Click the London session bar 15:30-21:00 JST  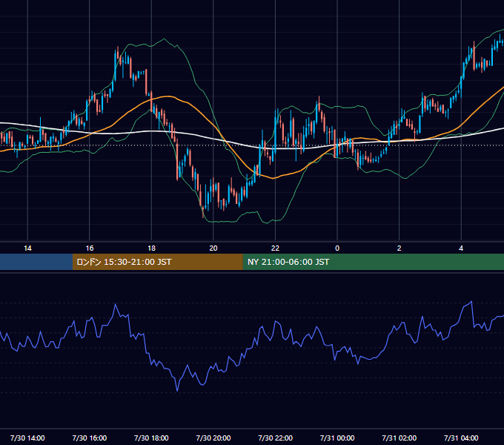157,262
